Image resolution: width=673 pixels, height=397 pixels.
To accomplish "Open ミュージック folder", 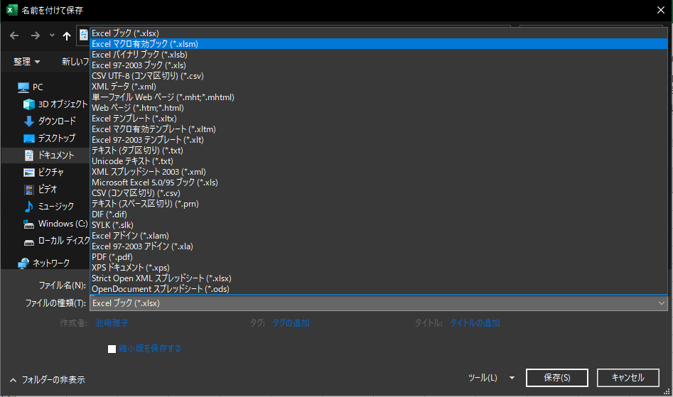I will (x=49, y=206).
